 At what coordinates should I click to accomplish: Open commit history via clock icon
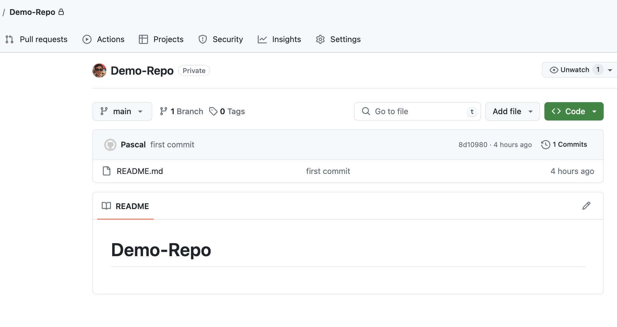click(545, 145)
